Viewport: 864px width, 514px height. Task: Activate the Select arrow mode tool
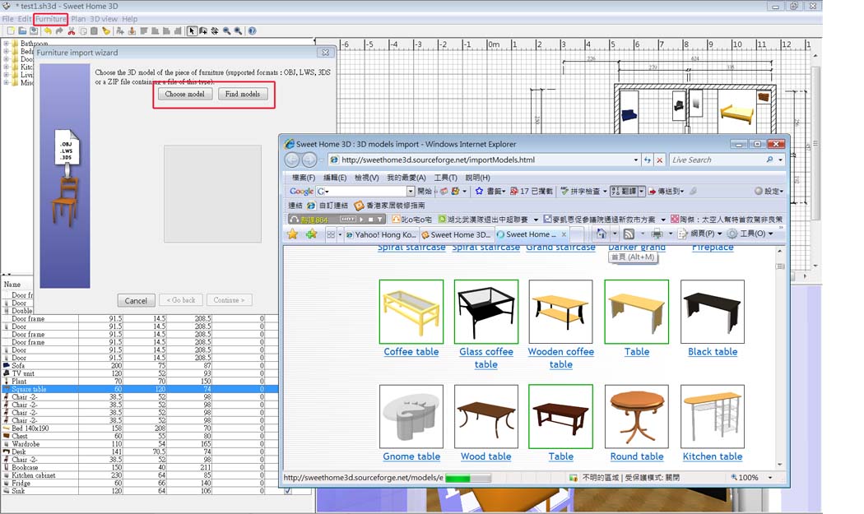[192, 31]
